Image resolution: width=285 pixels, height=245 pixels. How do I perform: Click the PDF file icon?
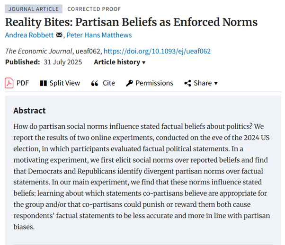click(9, 83)
